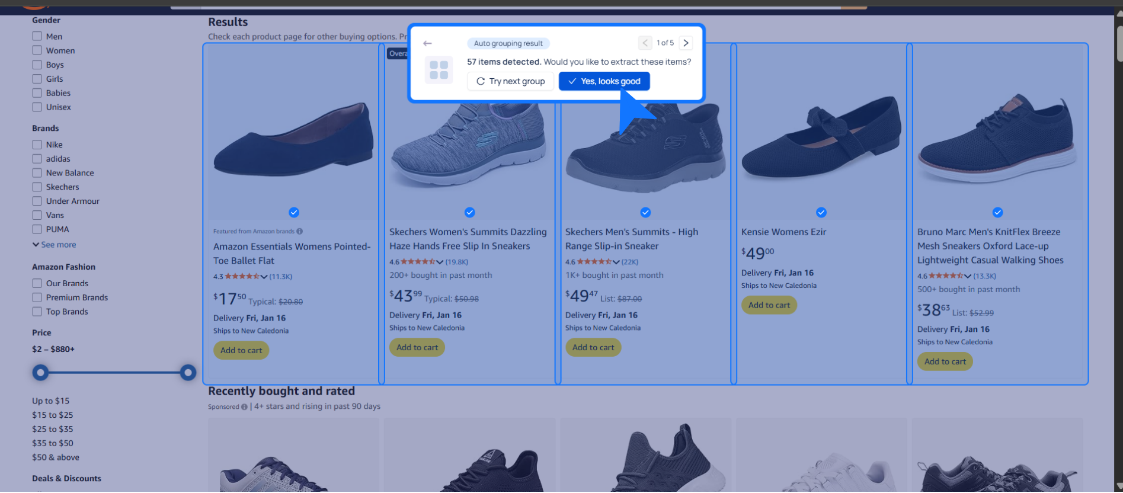Tick the Premium Brands checkbox
1123x493 pixels.
click(37, 297)
